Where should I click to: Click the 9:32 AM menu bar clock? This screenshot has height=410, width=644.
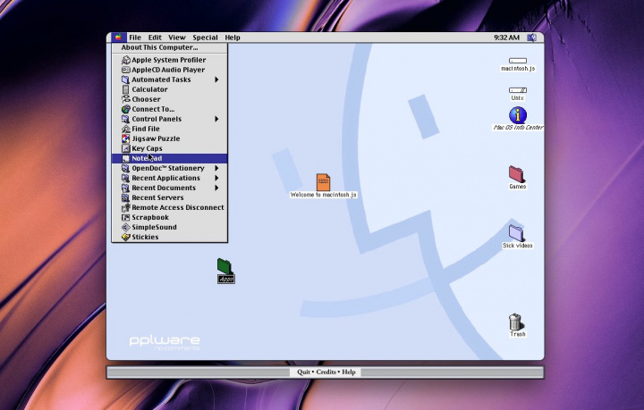506,38
